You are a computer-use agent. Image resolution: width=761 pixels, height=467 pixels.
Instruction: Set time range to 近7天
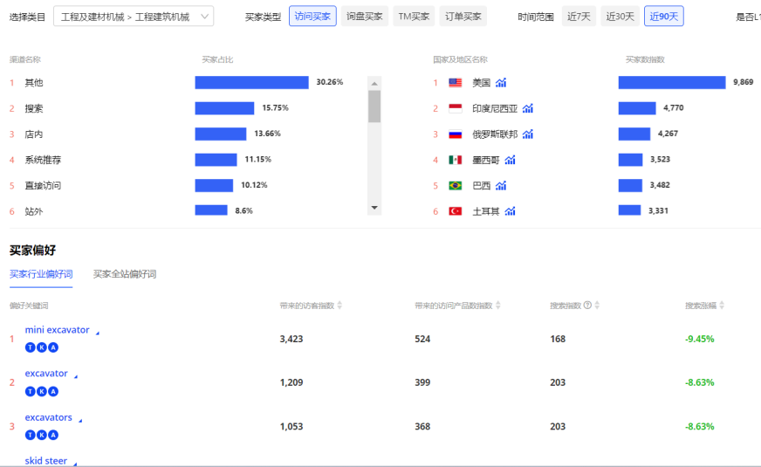[x=579, y=17]
